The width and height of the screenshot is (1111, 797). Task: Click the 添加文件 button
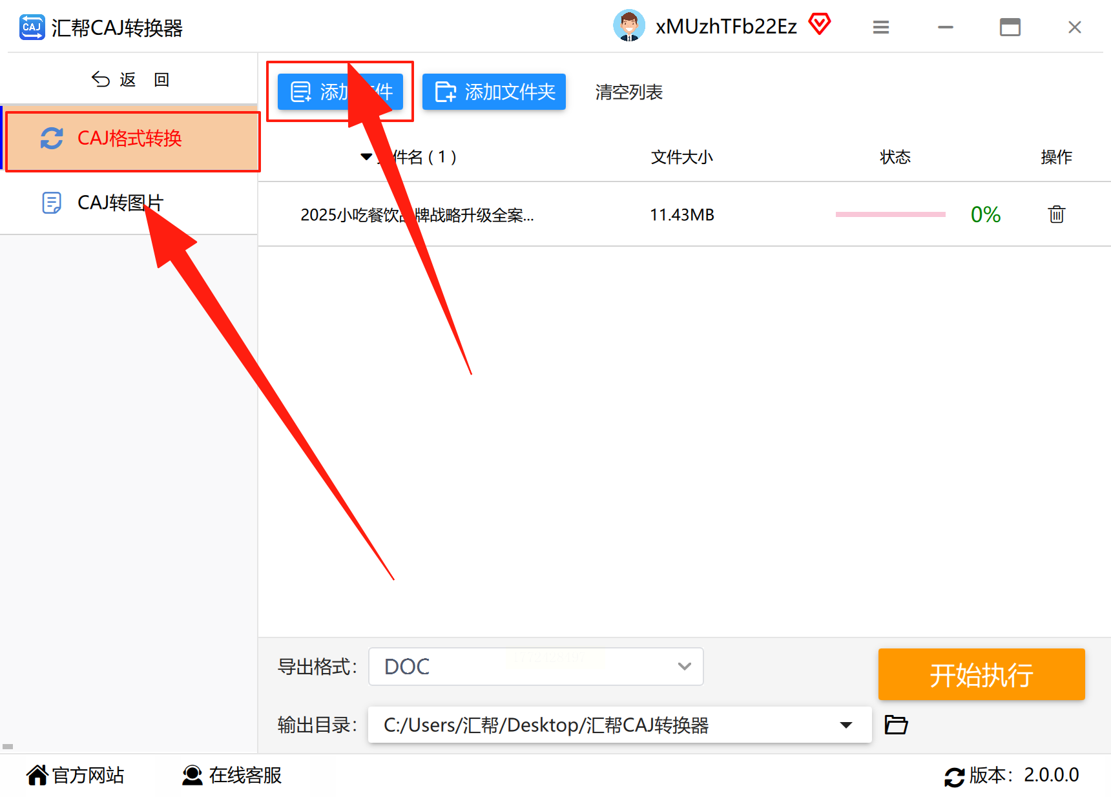340,92
